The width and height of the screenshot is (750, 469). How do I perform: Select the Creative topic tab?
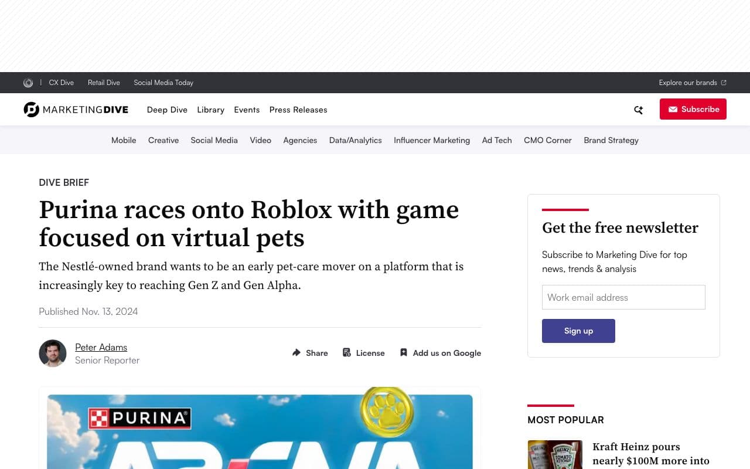[163, 140]
